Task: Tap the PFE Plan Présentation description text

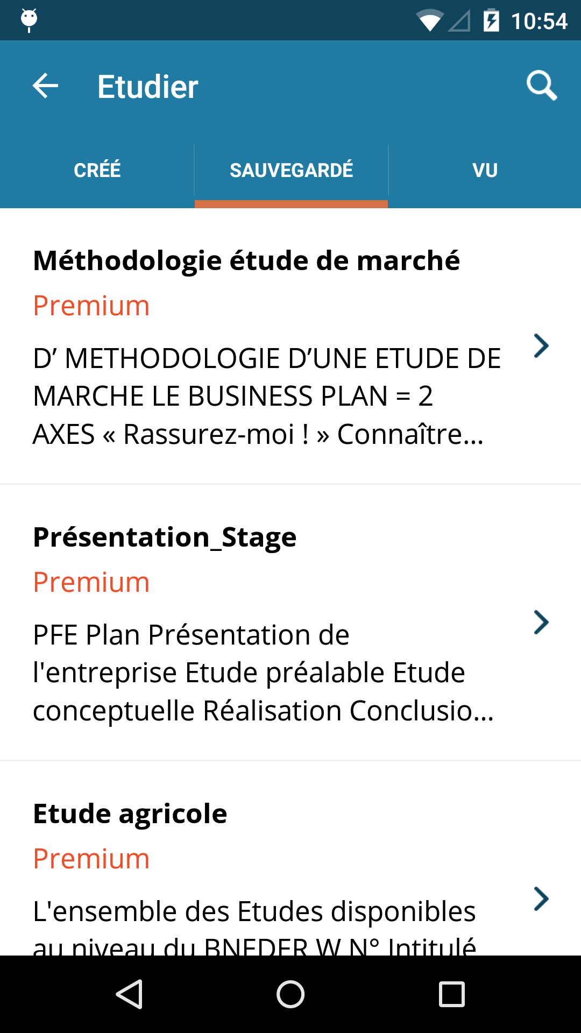Action: click(264, 673)
